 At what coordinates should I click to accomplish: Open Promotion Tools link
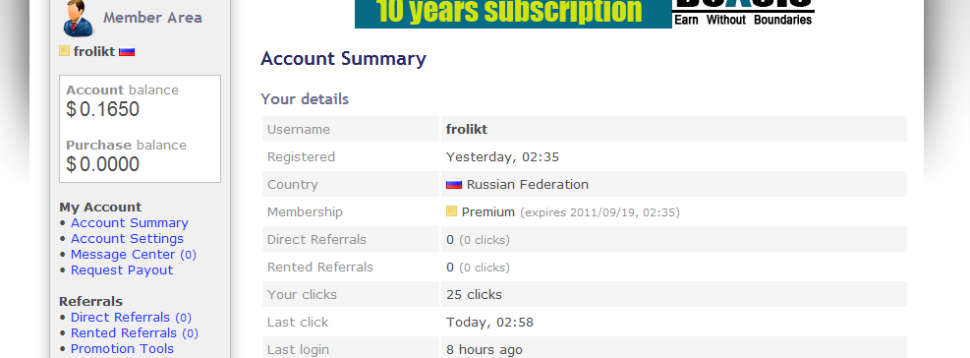tap(122, 349)
